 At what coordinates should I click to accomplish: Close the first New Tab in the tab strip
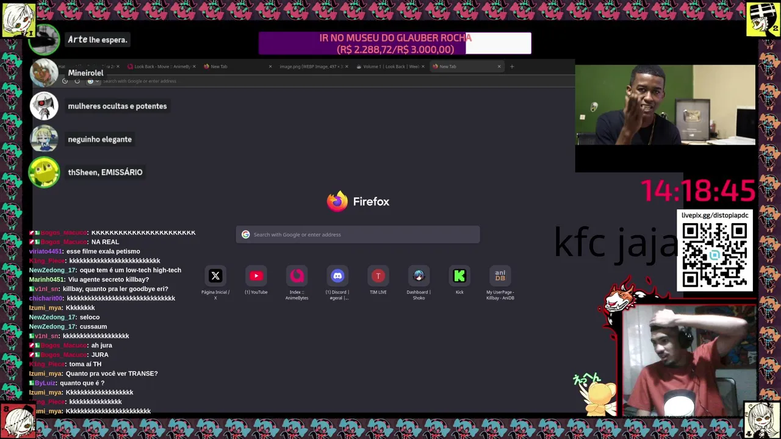coord(270,66)
